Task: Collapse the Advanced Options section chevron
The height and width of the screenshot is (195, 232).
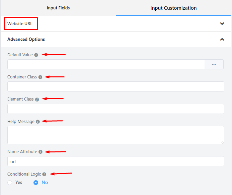Action: (222, 39)
